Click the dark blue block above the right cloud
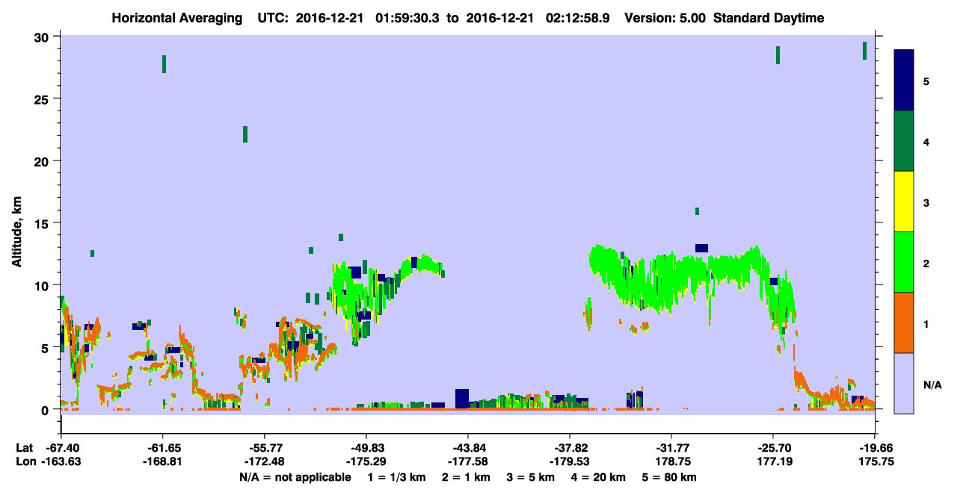This screenshot has width=972, height=498. (701, 248)
